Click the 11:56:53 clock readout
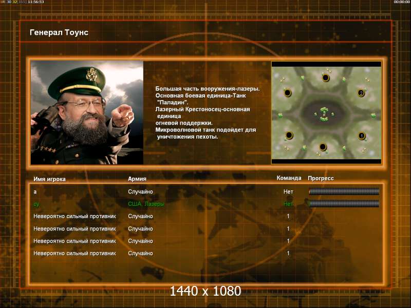The width and height of the screenshot is (411, 308). coord(36,2)
